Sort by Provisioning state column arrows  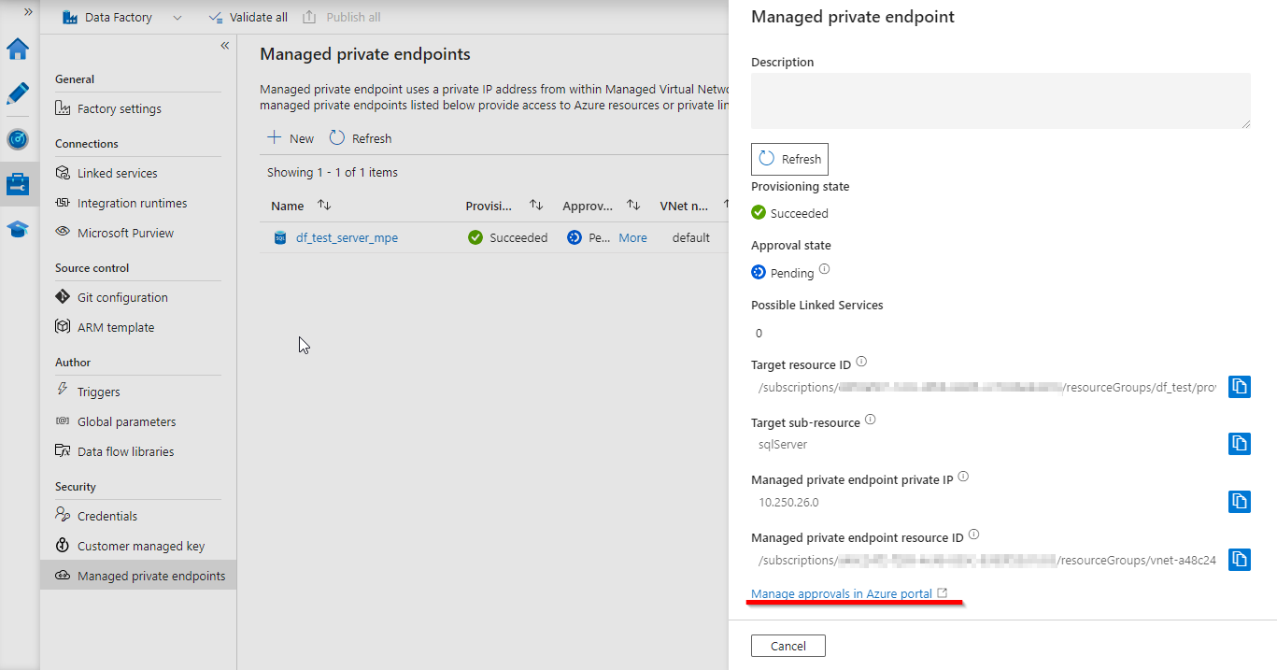(536, 206)
